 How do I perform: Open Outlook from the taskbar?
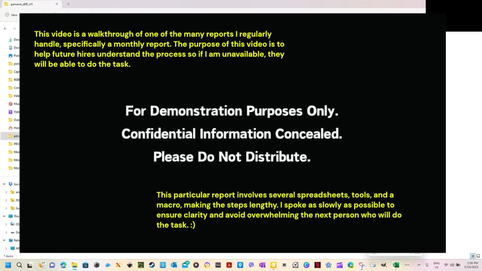coord(174,265)
